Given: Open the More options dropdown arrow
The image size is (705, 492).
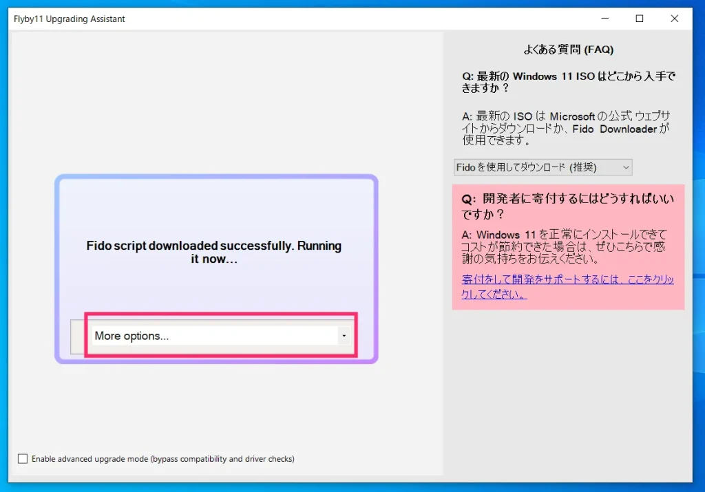Looking at the screenshot, I should (x=344, y=336).
